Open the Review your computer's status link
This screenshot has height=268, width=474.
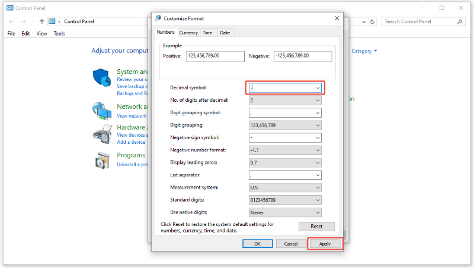132,79
